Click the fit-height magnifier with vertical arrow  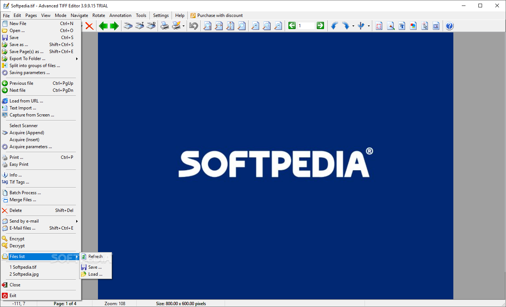[x=230, y=26]
